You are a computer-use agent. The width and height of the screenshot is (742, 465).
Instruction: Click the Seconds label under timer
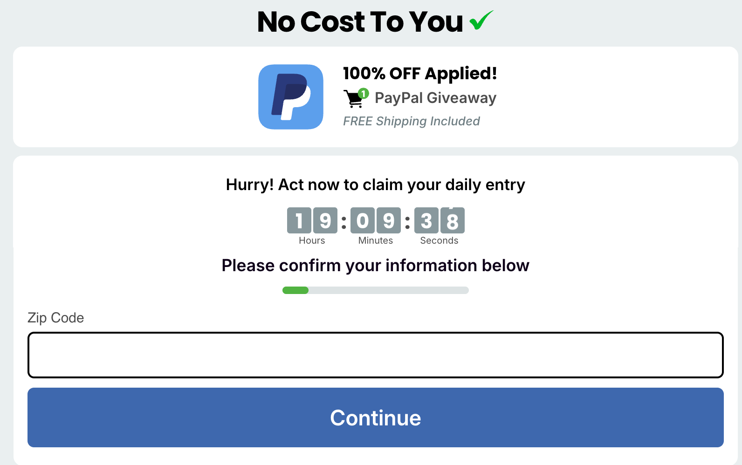(439, 240)
